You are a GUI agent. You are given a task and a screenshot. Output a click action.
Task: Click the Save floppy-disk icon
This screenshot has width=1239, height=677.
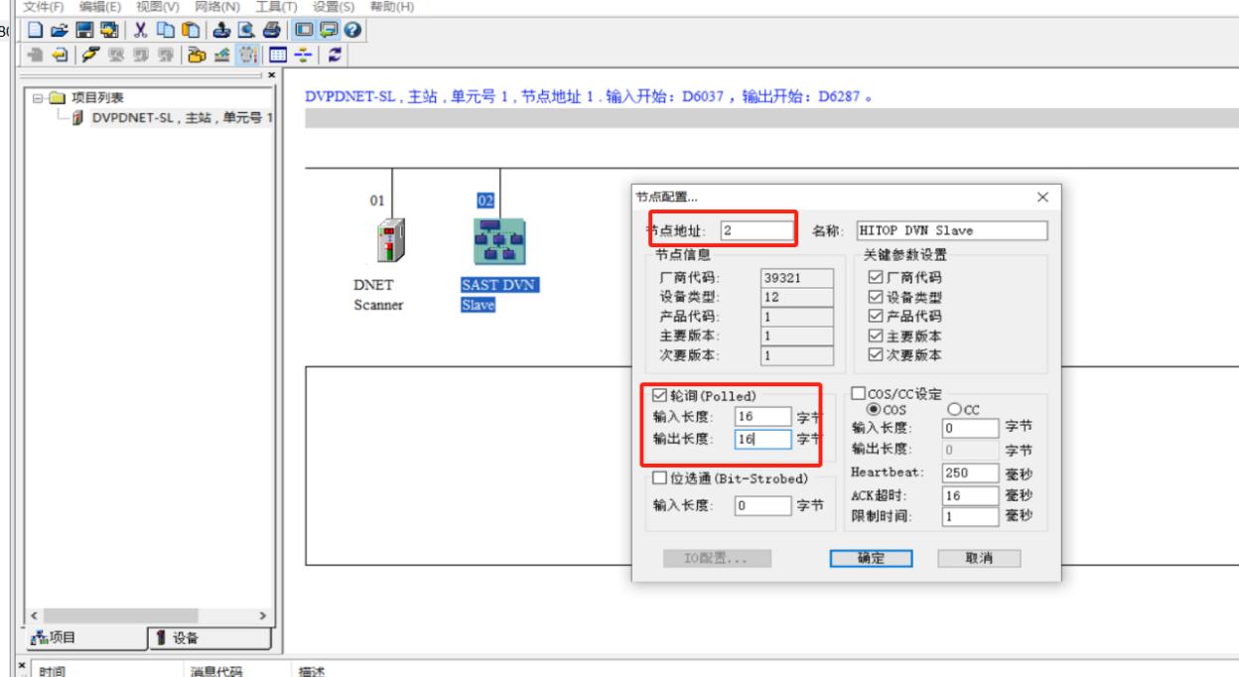pos(84,30)
